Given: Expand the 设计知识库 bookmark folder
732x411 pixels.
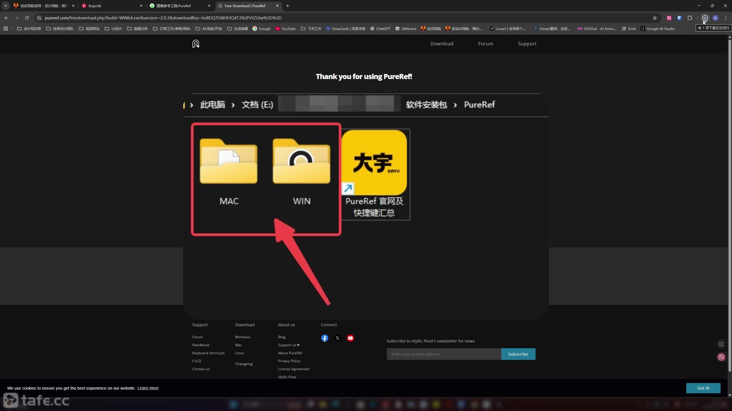Looking at the screenshot, I should (29, 29).
